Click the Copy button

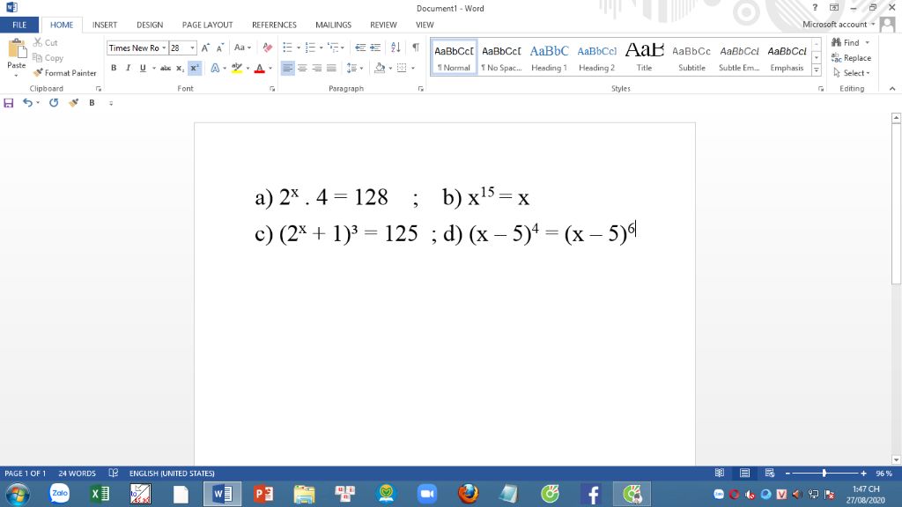coord(48,57)
